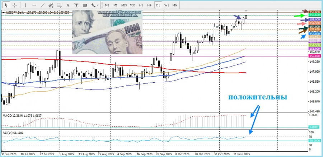323x157 pixels.
Task: Expand the USDJPY,Daily chart title arrow
Action: pos(4,13)
